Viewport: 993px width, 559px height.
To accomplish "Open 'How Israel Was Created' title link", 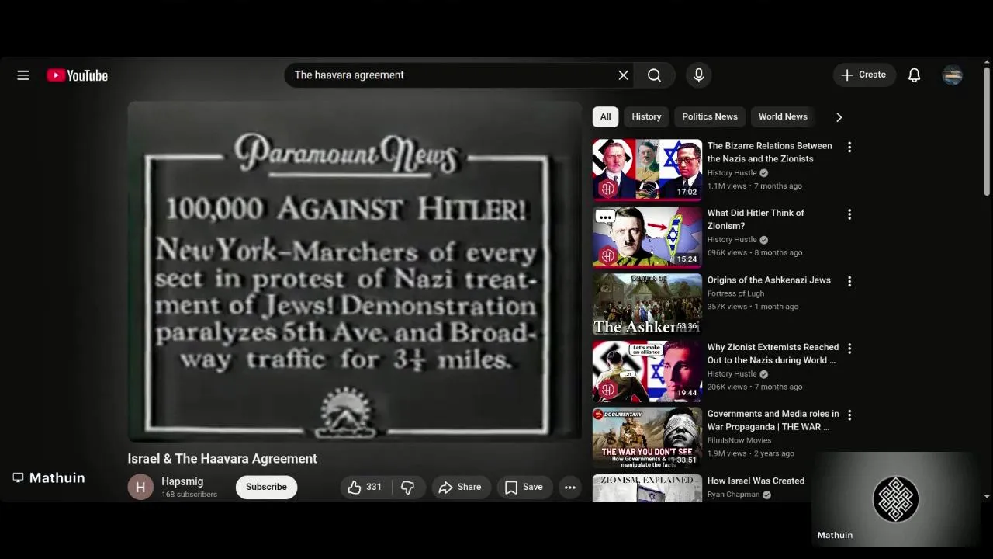I will click(756, 481).
